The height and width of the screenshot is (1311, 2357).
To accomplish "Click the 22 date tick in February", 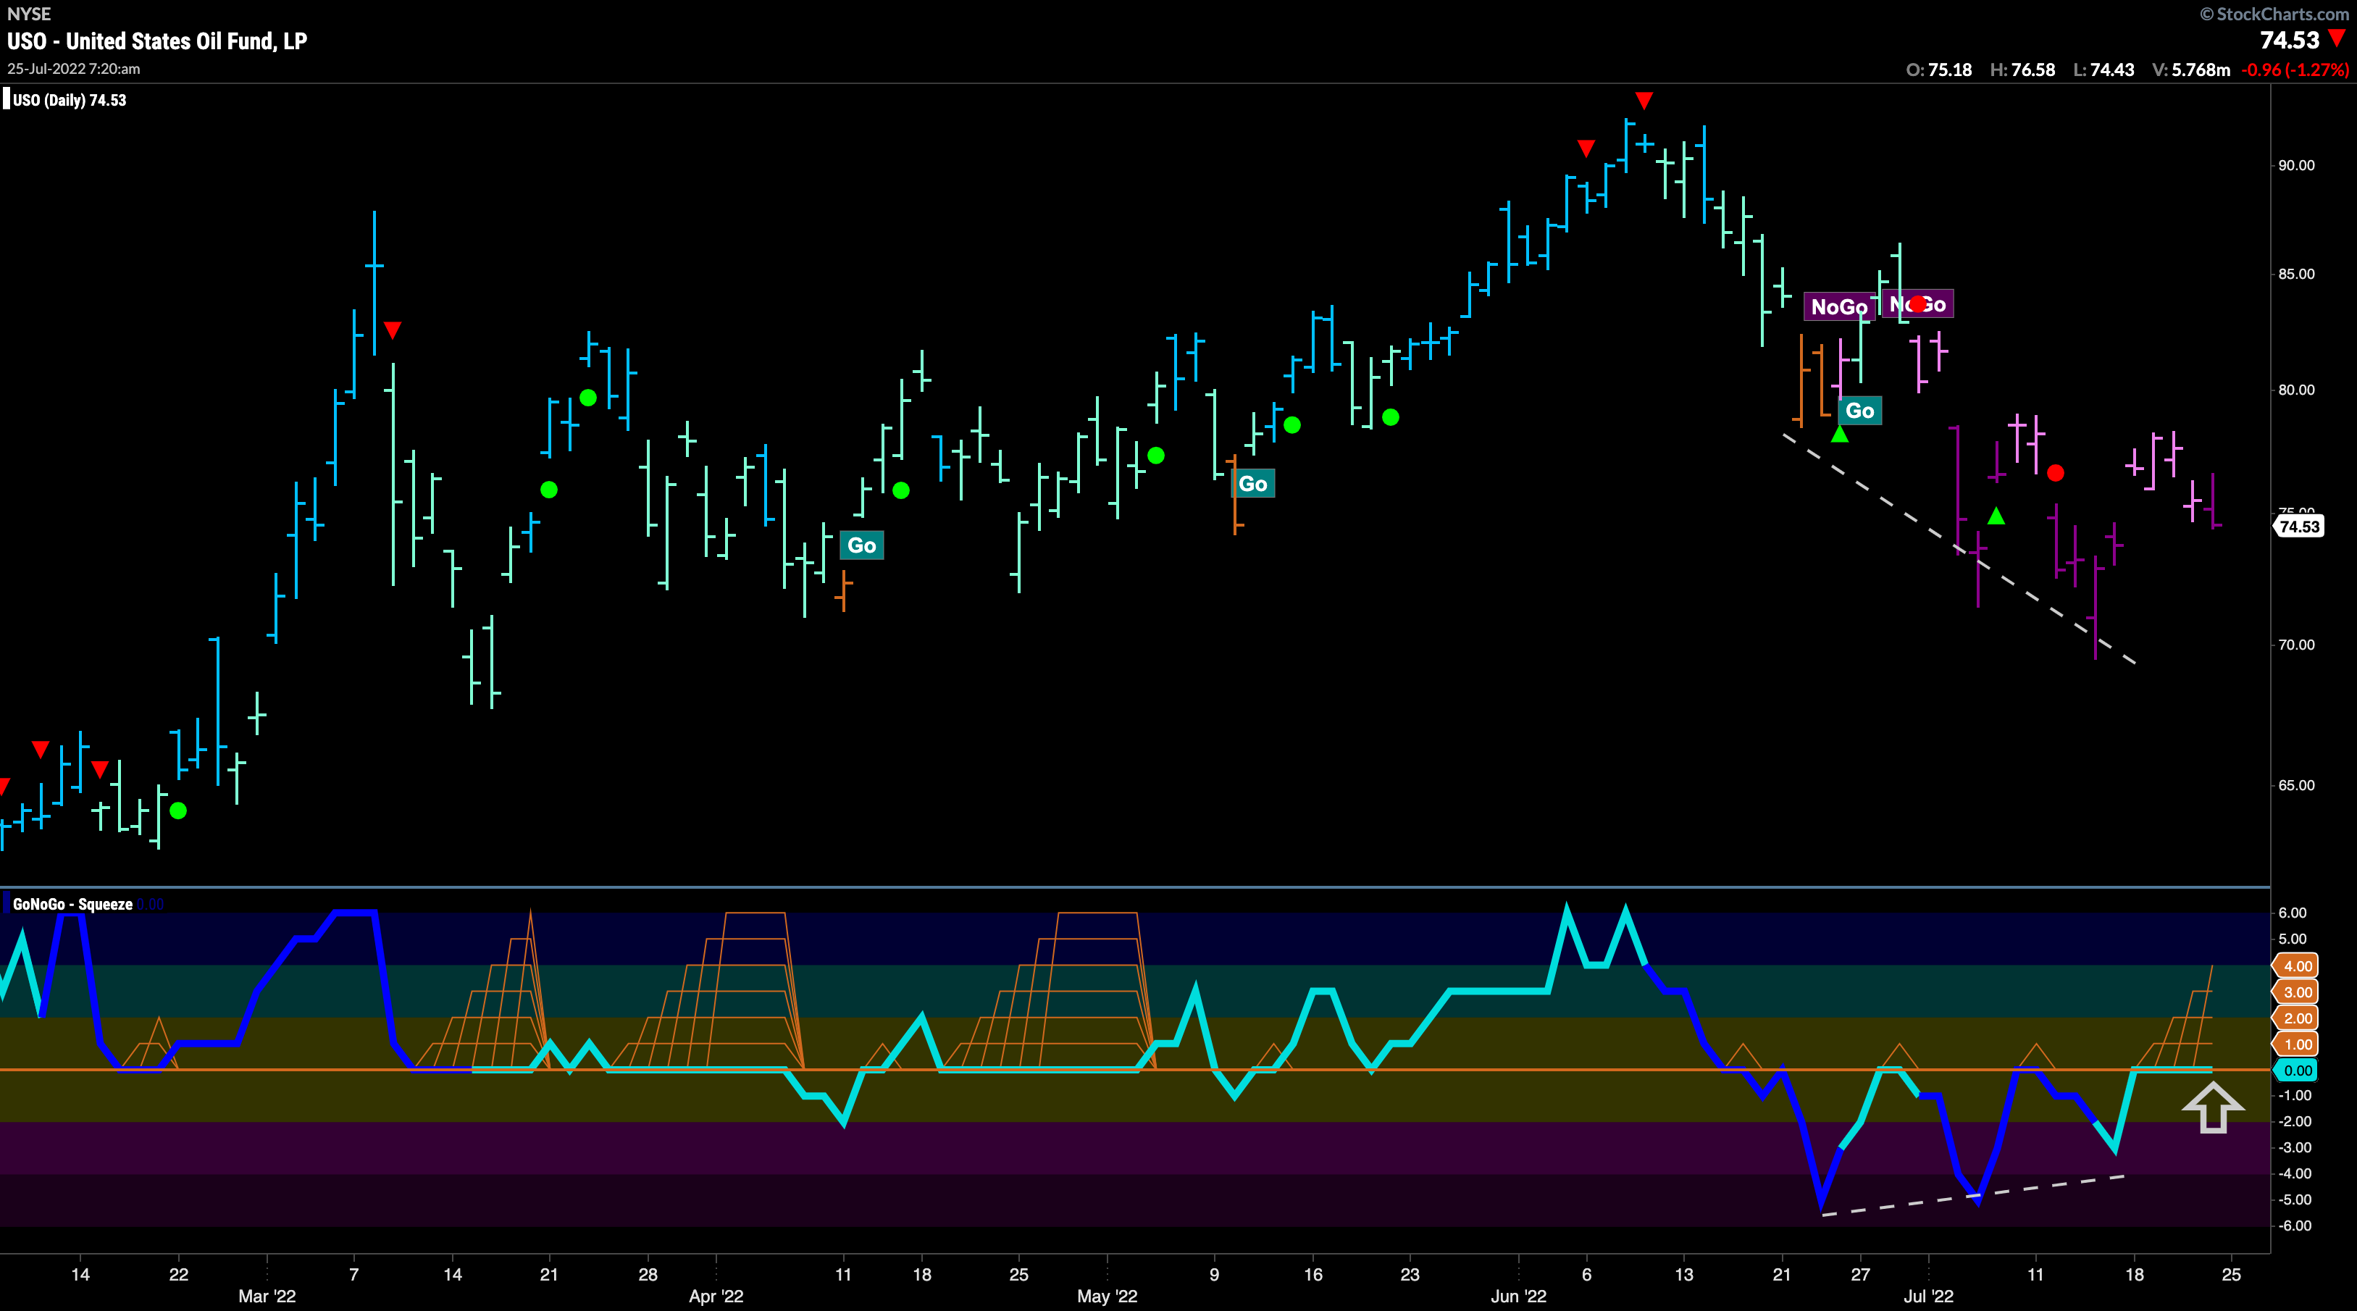I will point(178,1274).
